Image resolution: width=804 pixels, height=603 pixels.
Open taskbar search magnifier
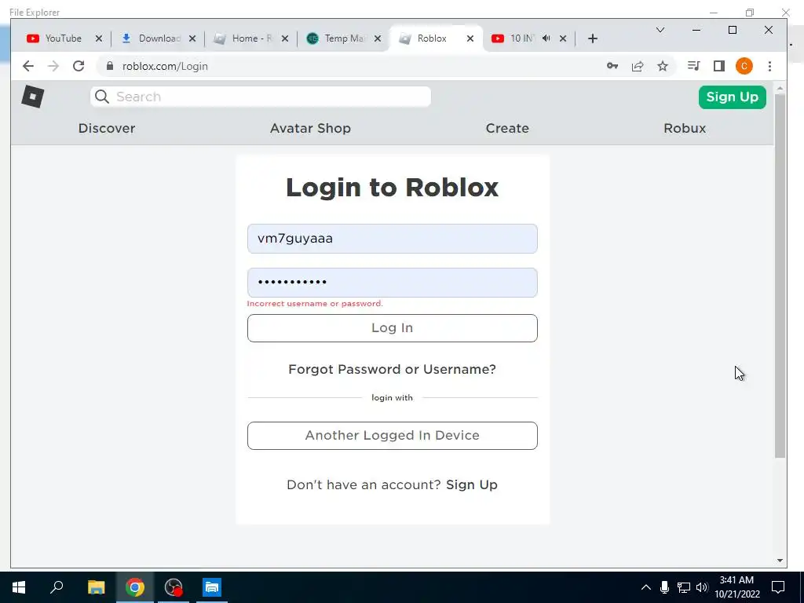point(57,587)
